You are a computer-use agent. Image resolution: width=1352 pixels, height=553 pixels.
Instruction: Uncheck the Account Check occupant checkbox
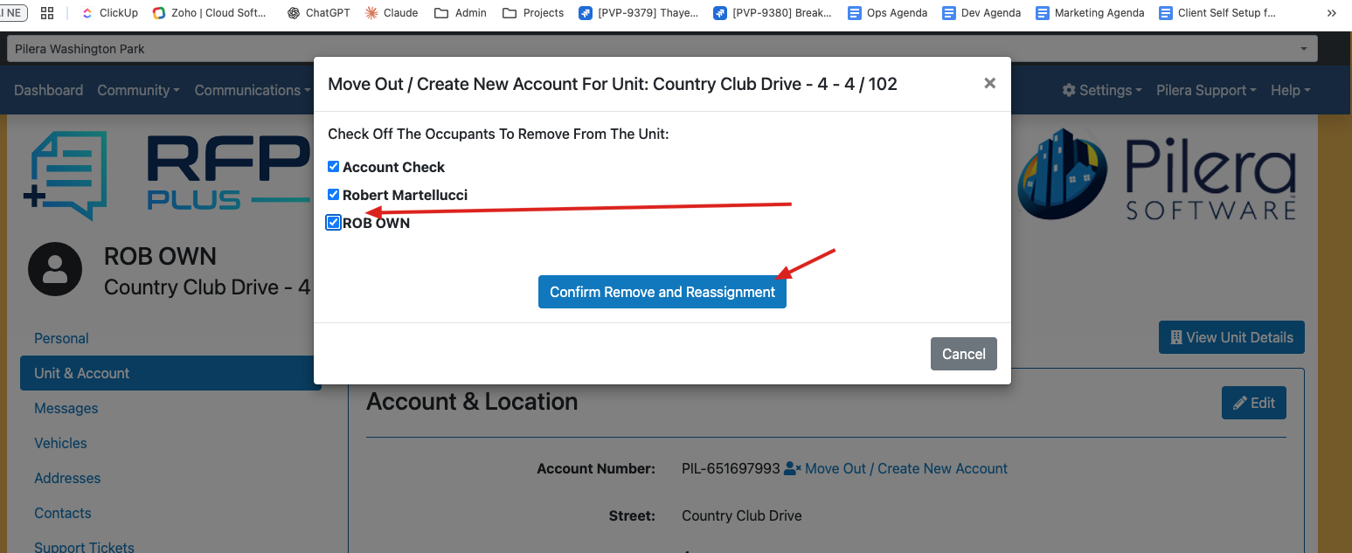(x=333, y=167)
